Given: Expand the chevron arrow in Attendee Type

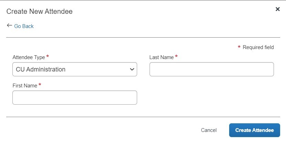Looking at the screenshot, I should coord(132,69).
